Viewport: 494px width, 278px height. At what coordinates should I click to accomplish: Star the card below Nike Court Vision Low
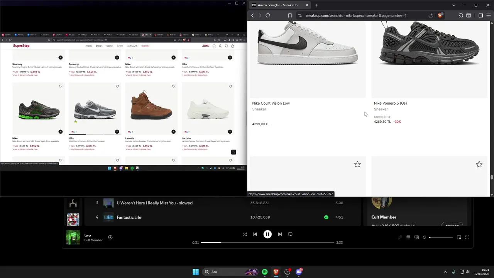(357, 164)
